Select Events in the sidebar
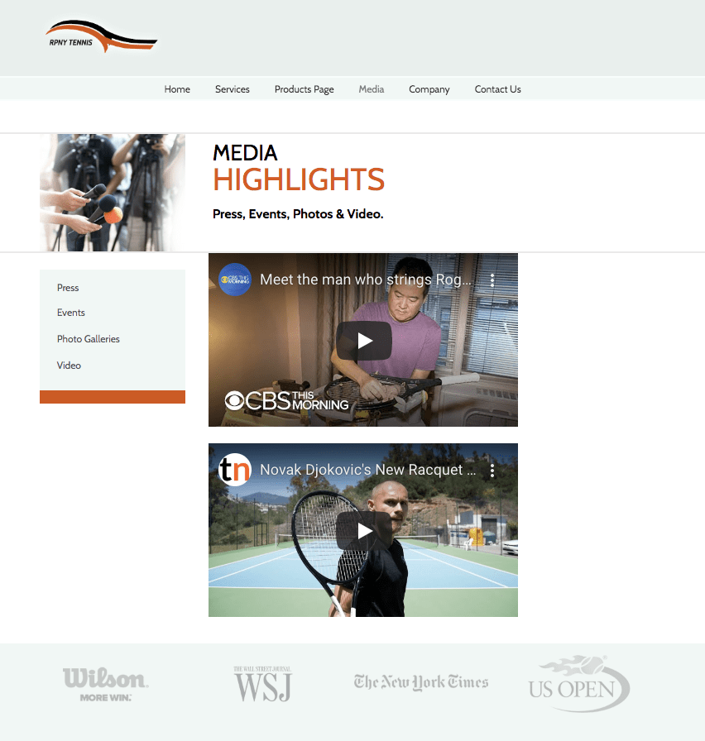The height and width of the screenshot is (741, 705). coord(70,313)
